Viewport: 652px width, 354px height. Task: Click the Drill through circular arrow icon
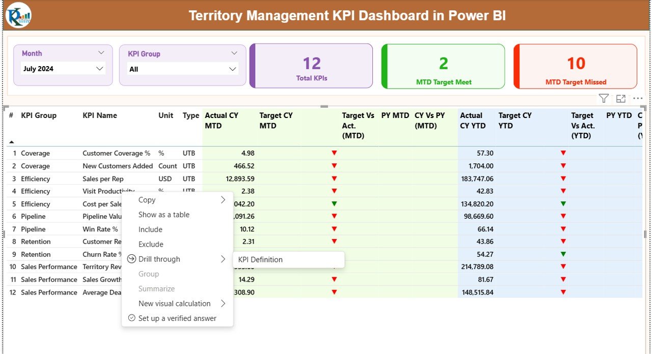pos(131,259)
